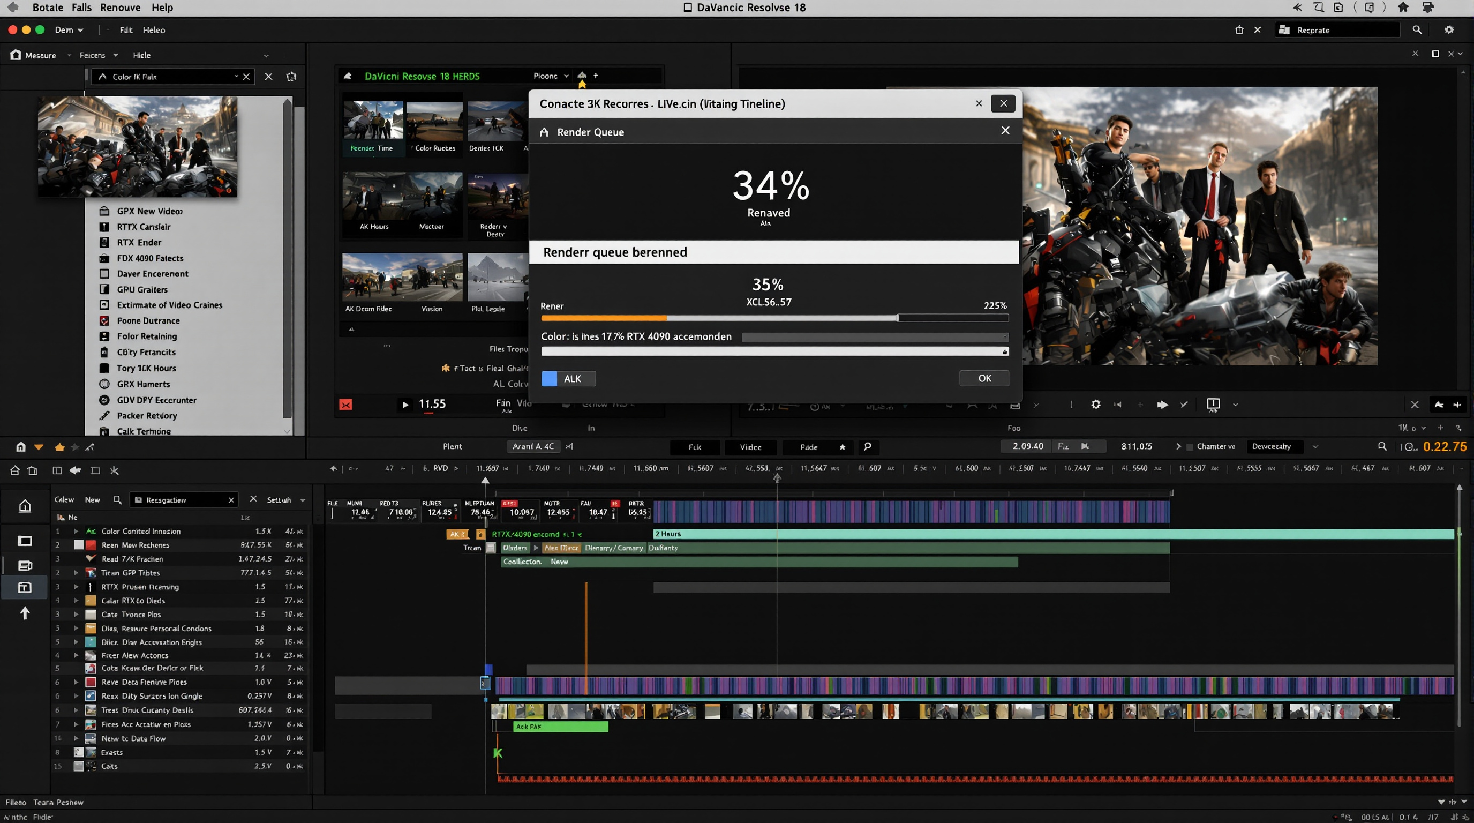Click the magnifier icon left of timecode 0.22.75
The width and height of the screenshot is (1474, 823).
click(1382, 446)
